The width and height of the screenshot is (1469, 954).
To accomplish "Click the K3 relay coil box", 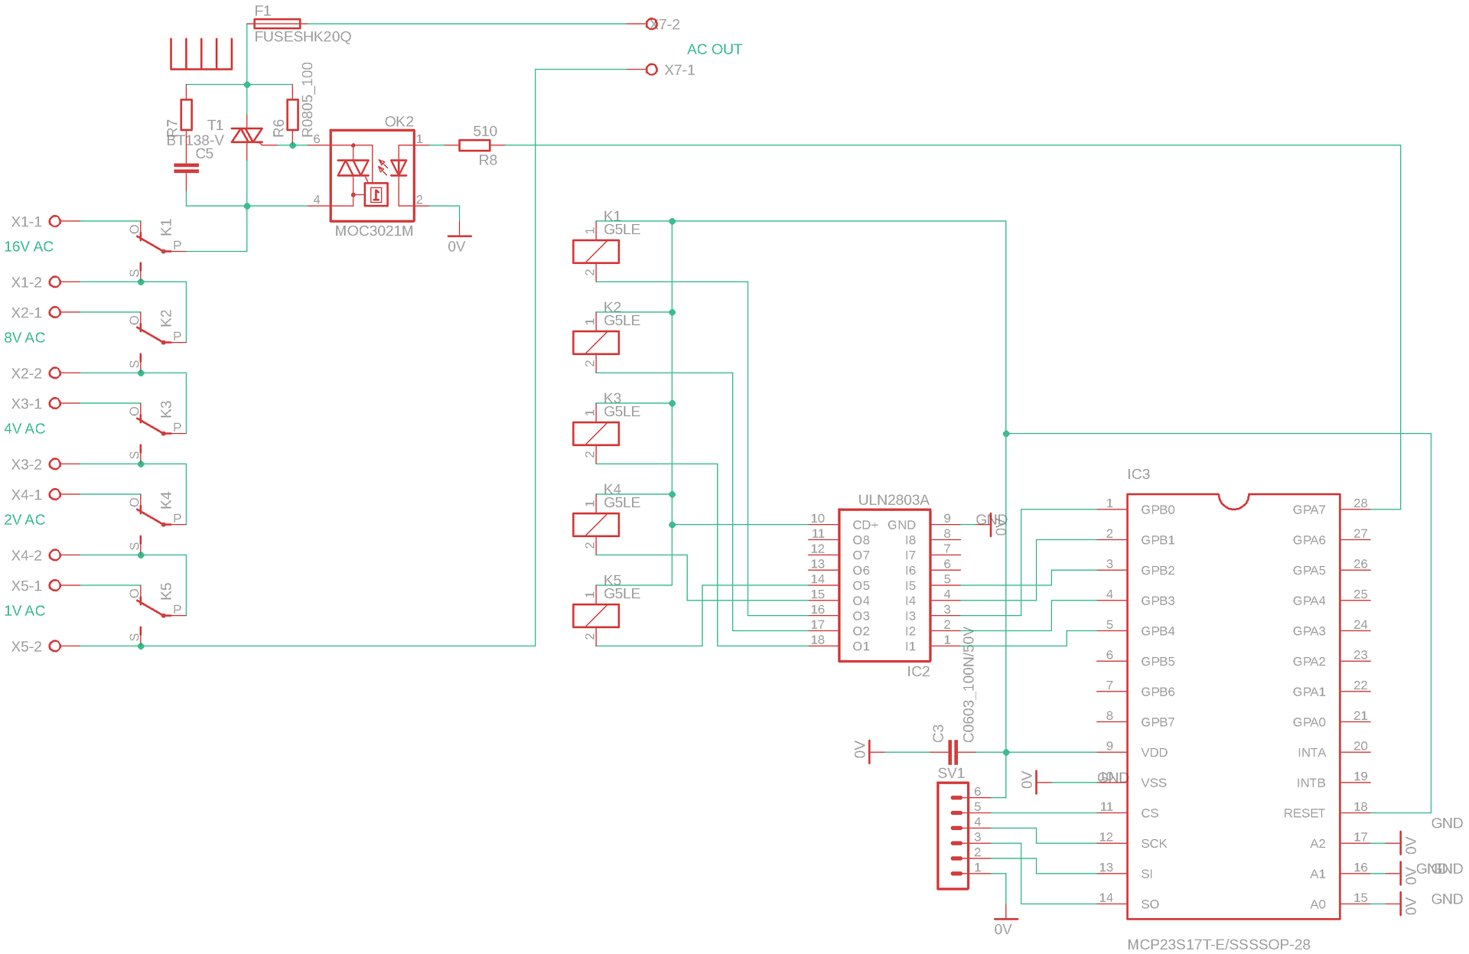I will 595,434.
